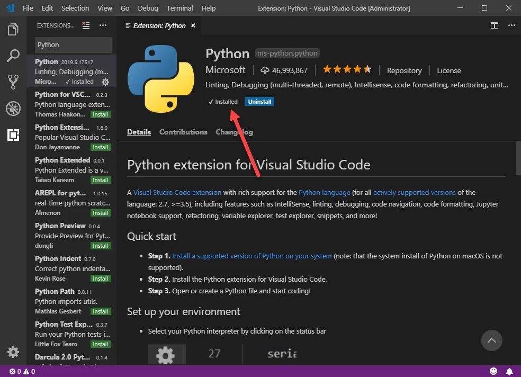Install the Python Preview extension
Screen dimensions: 521x377
click(100, 246)
